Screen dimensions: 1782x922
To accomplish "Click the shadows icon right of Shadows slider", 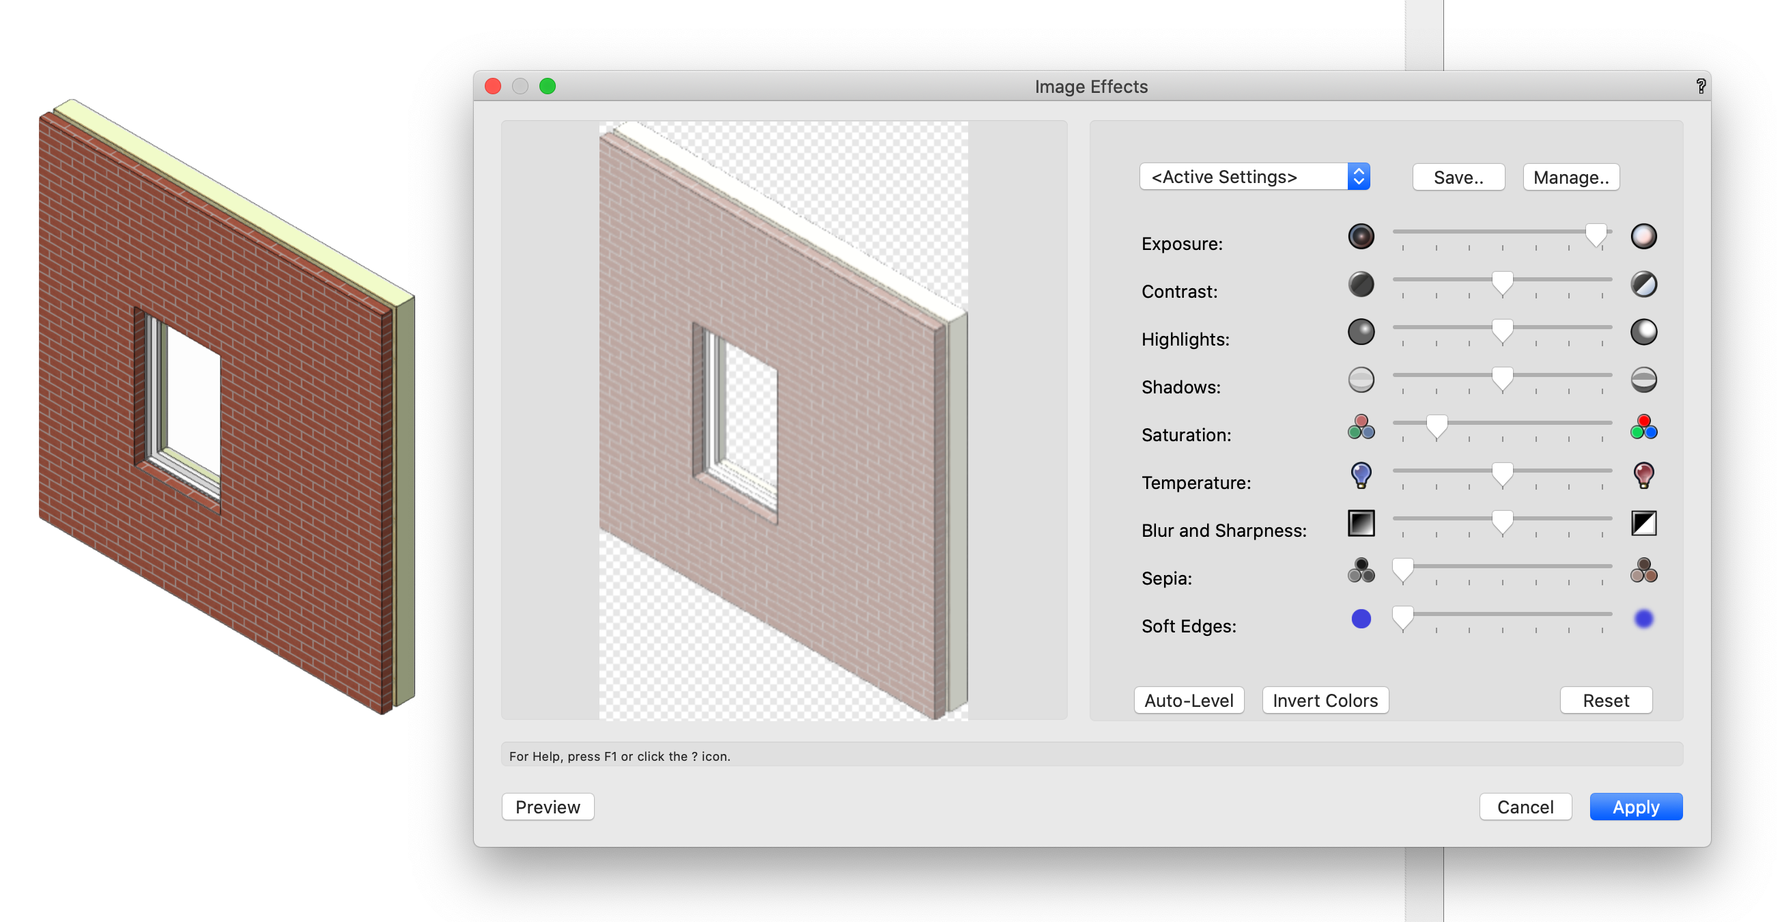I will pos(1645,379).
